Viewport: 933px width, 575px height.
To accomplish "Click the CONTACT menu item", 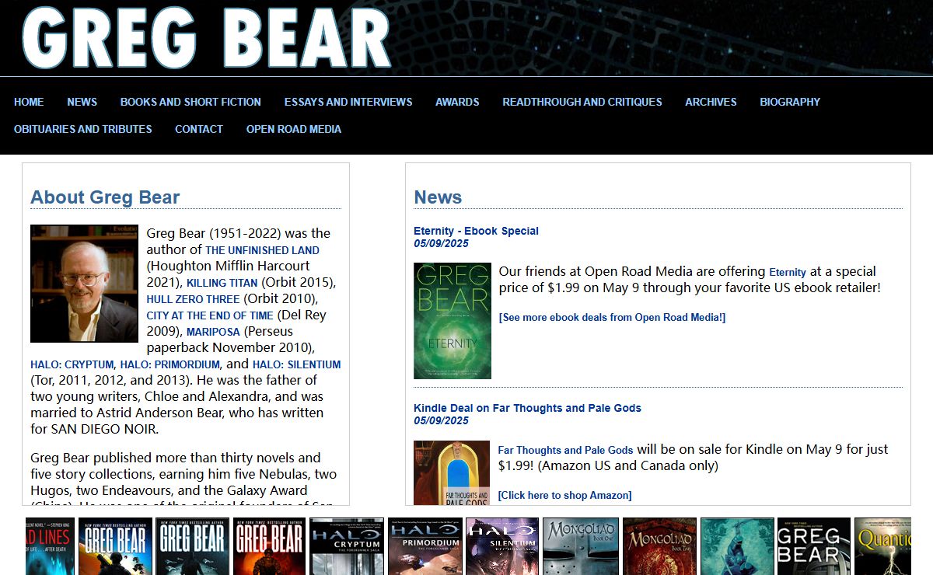I will [x=199, y=129].
